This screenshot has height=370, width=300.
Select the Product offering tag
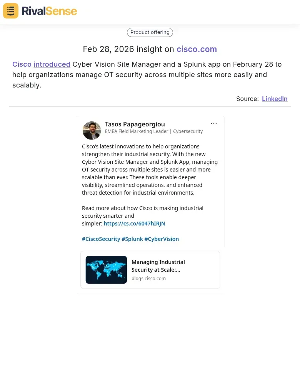coord(150,32)
